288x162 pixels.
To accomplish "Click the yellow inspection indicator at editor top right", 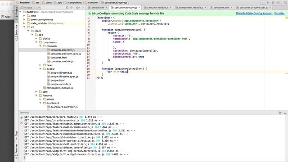I will click(x=286, y=18).
